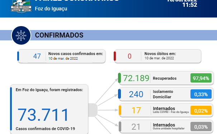Image resolution: width=217 pixels, height=134 pixels.
Task: Click the 'Isolamento Domiciliar' label
Action: [163, 94]
